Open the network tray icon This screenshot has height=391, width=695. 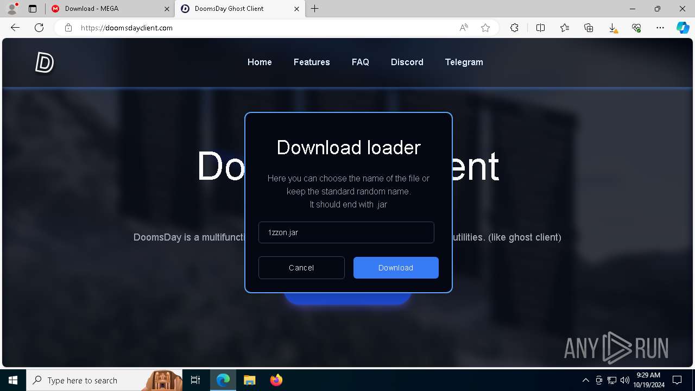[x=612, y=380]
